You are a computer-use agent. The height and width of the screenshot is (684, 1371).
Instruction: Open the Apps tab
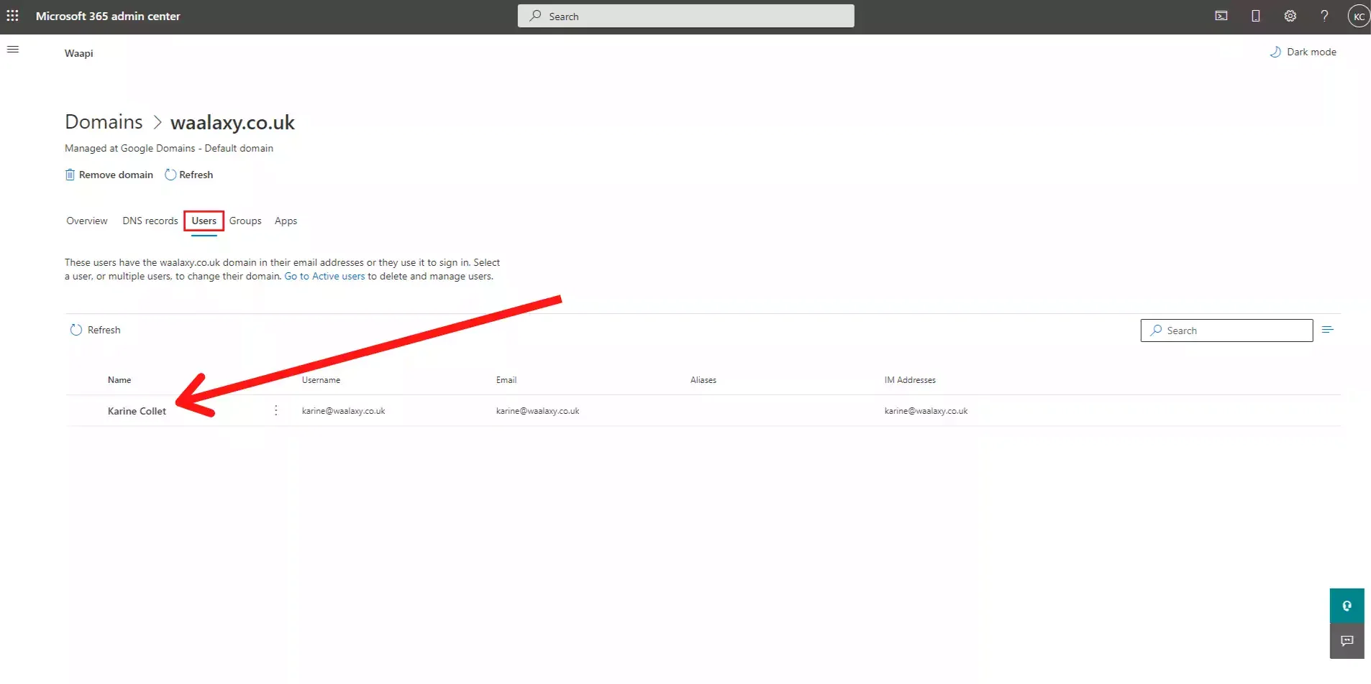286,221
